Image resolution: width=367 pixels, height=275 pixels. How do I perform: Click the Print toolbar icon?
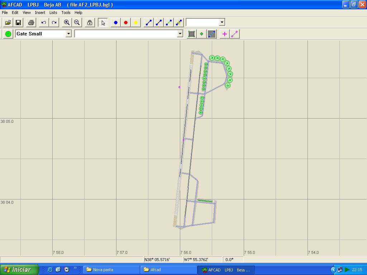coord(31,23)
